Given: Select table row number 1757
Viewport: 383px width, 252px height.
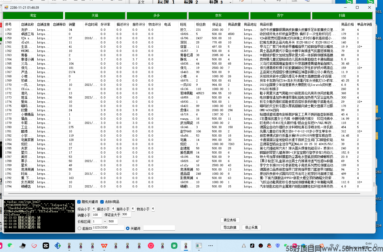Looking at the screenshot, I should click(188, 30).
